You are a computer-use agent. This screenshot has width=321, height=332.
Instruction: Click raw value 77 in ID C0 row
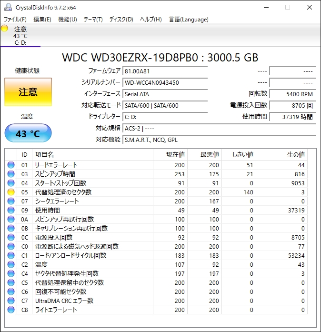(x=301, y=246)
